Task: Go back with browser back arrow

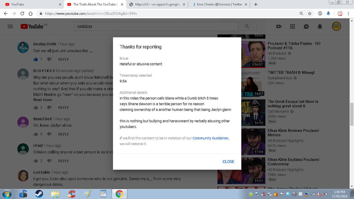Action: [6, 14]
